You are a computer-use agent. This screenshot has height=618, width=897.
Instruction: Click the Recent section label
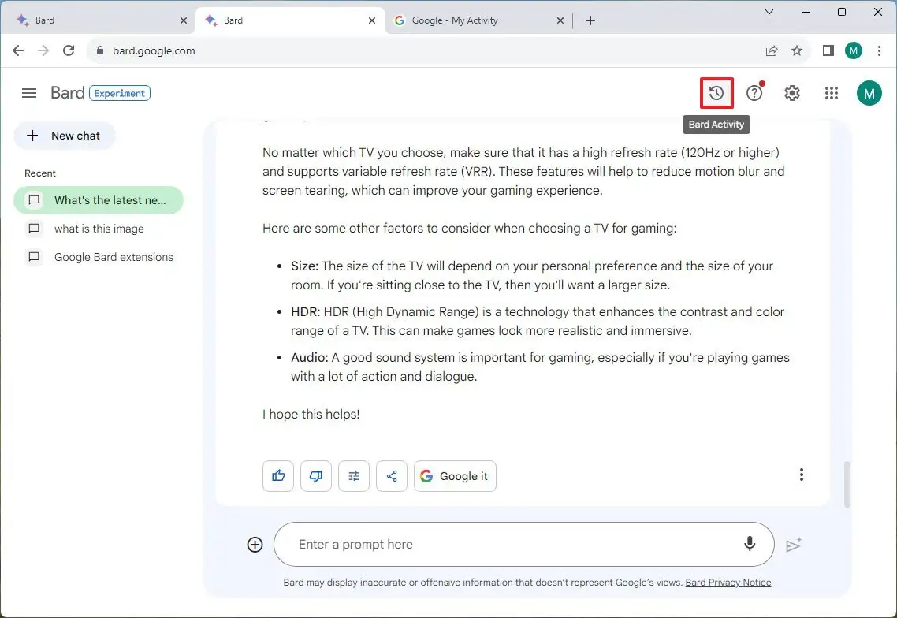click(x=40, y=173)
